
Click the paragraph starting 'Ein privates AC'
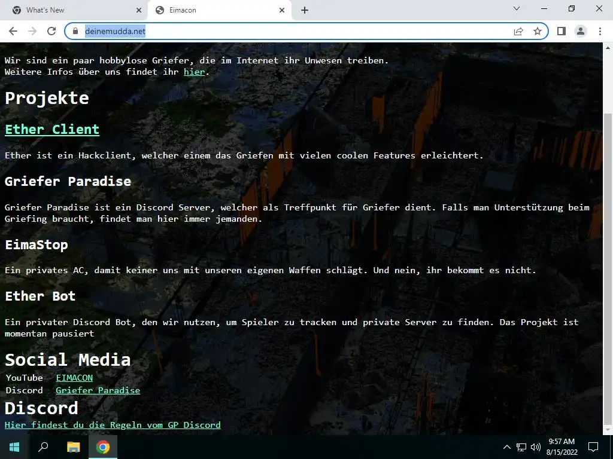click(271, 270)
